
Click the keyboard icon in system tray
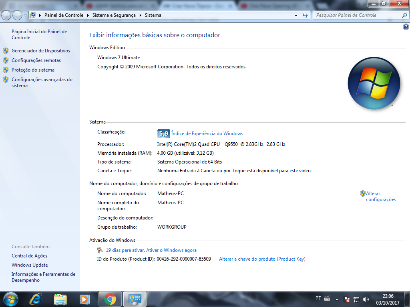pos(327,298)
